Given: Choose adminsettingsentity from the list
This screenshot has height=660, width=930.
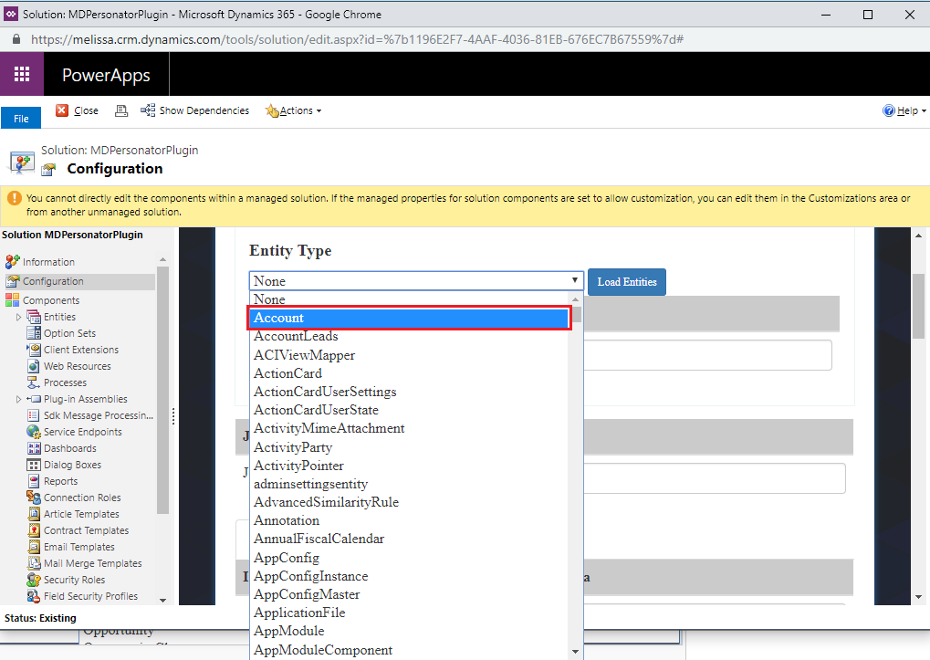Looking at the screenshot, I should [409, 484].
